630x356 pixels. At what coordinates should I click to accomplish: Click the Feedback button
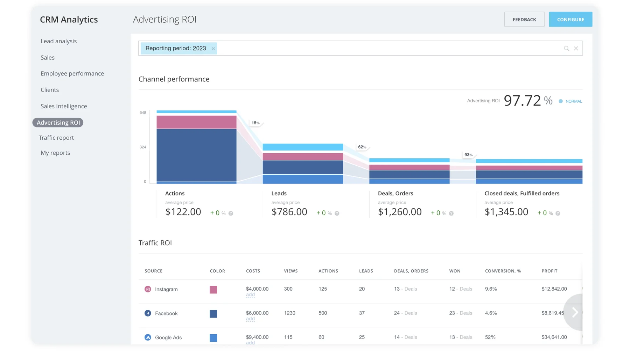point(524,20)
